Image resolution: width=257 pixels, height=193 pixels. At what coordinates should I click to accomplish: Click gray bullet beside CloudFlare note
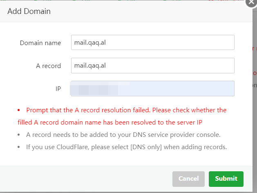19,147
